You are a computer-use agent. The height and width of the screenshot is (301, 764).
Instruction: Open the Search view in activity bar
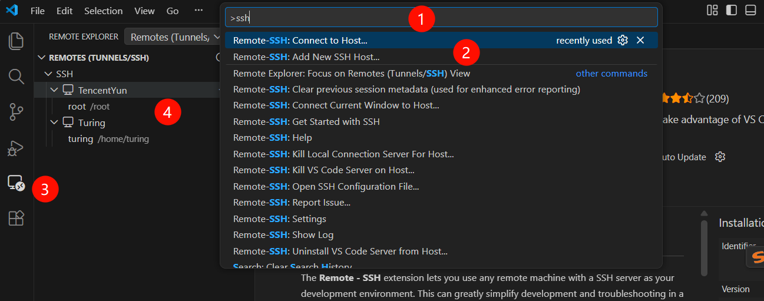[x=16, y=76]
